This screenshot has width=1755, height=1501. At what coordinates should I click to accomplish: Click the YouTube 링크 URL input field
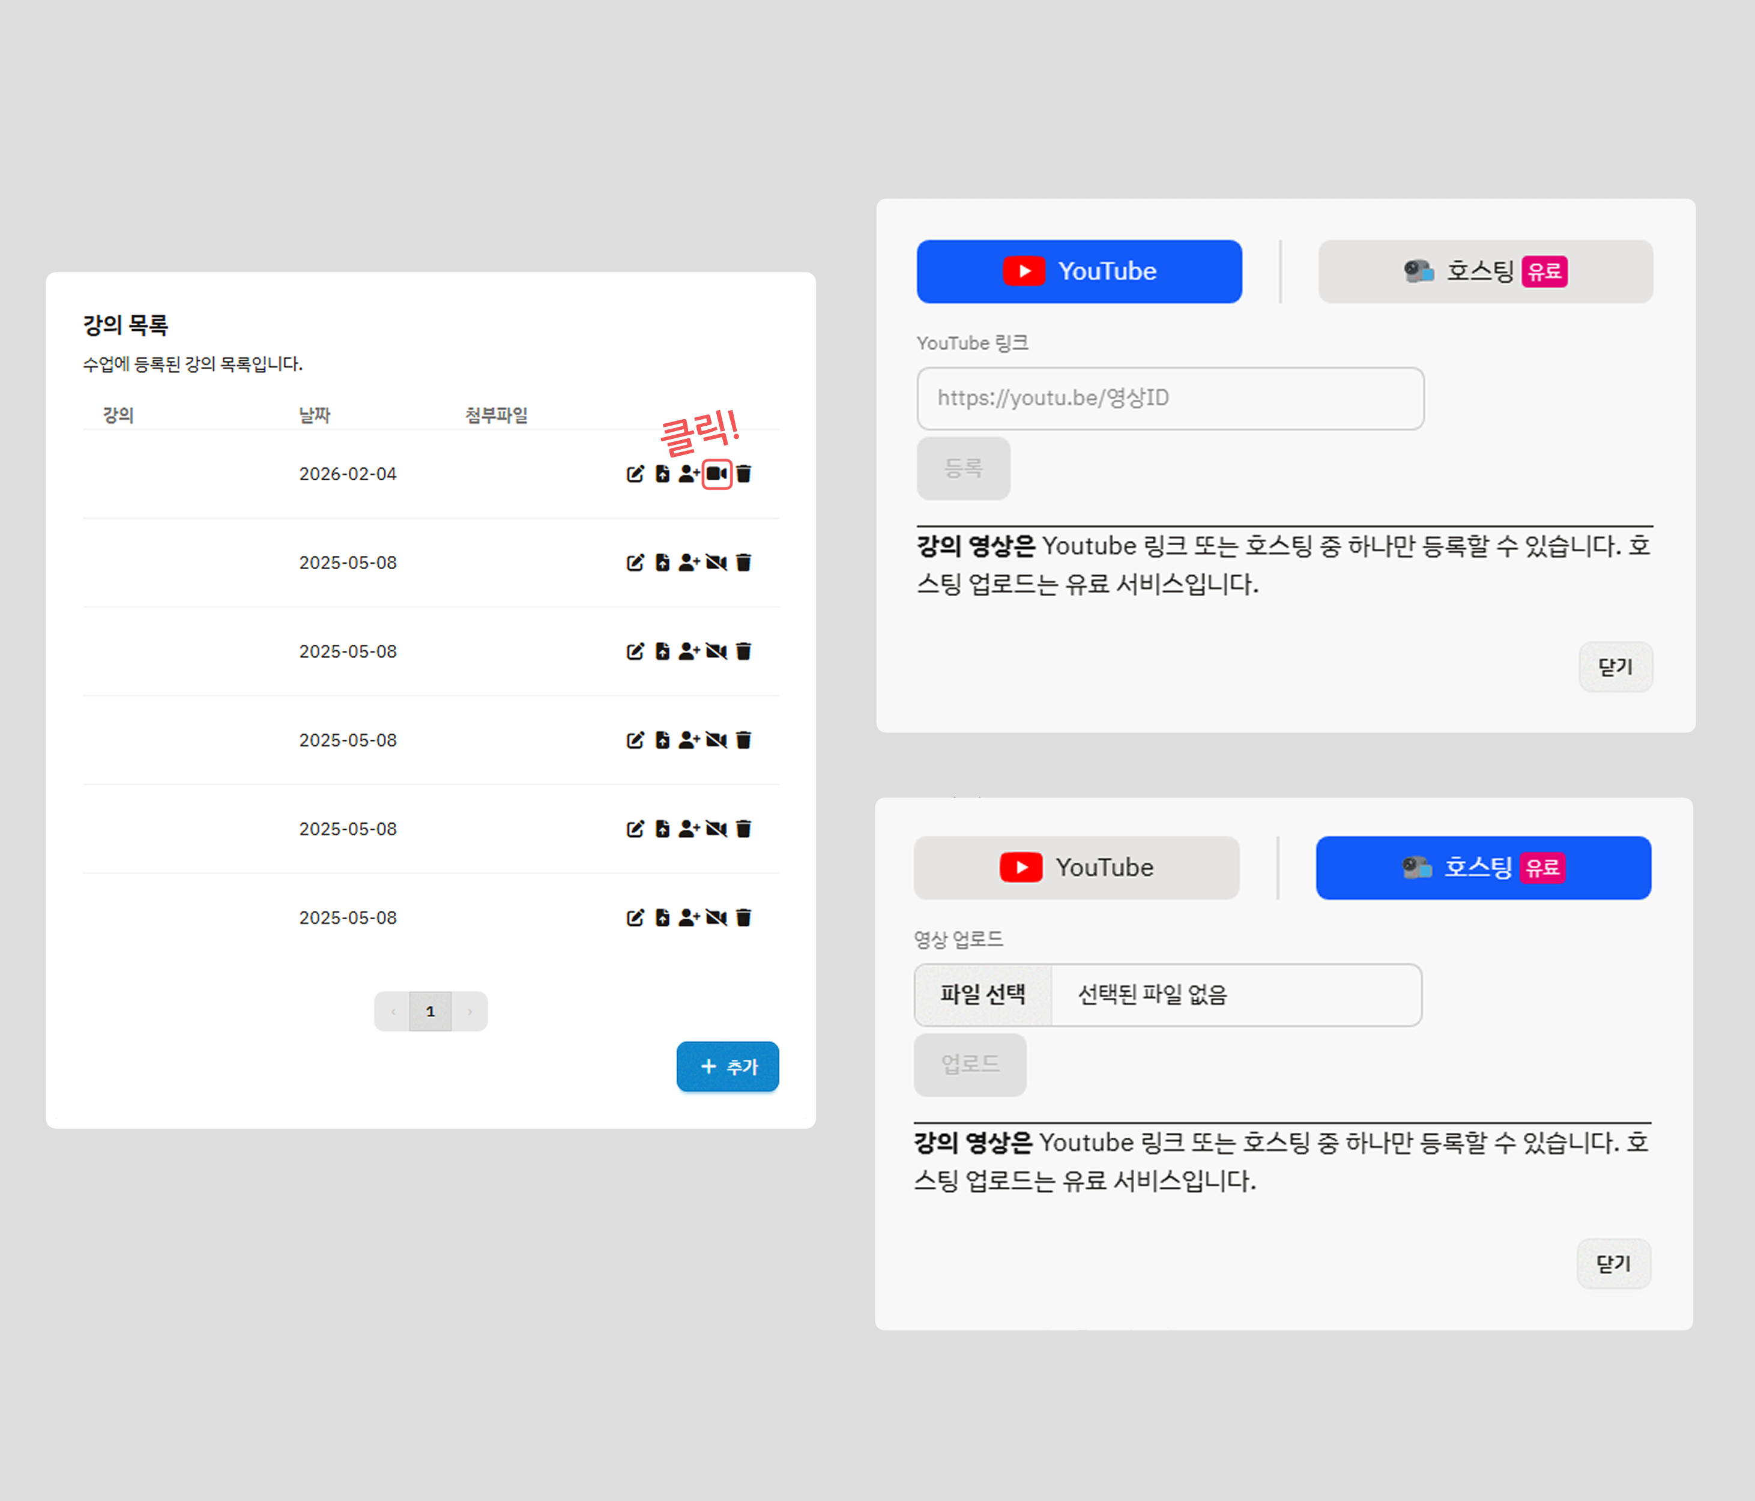(1170, 398)
